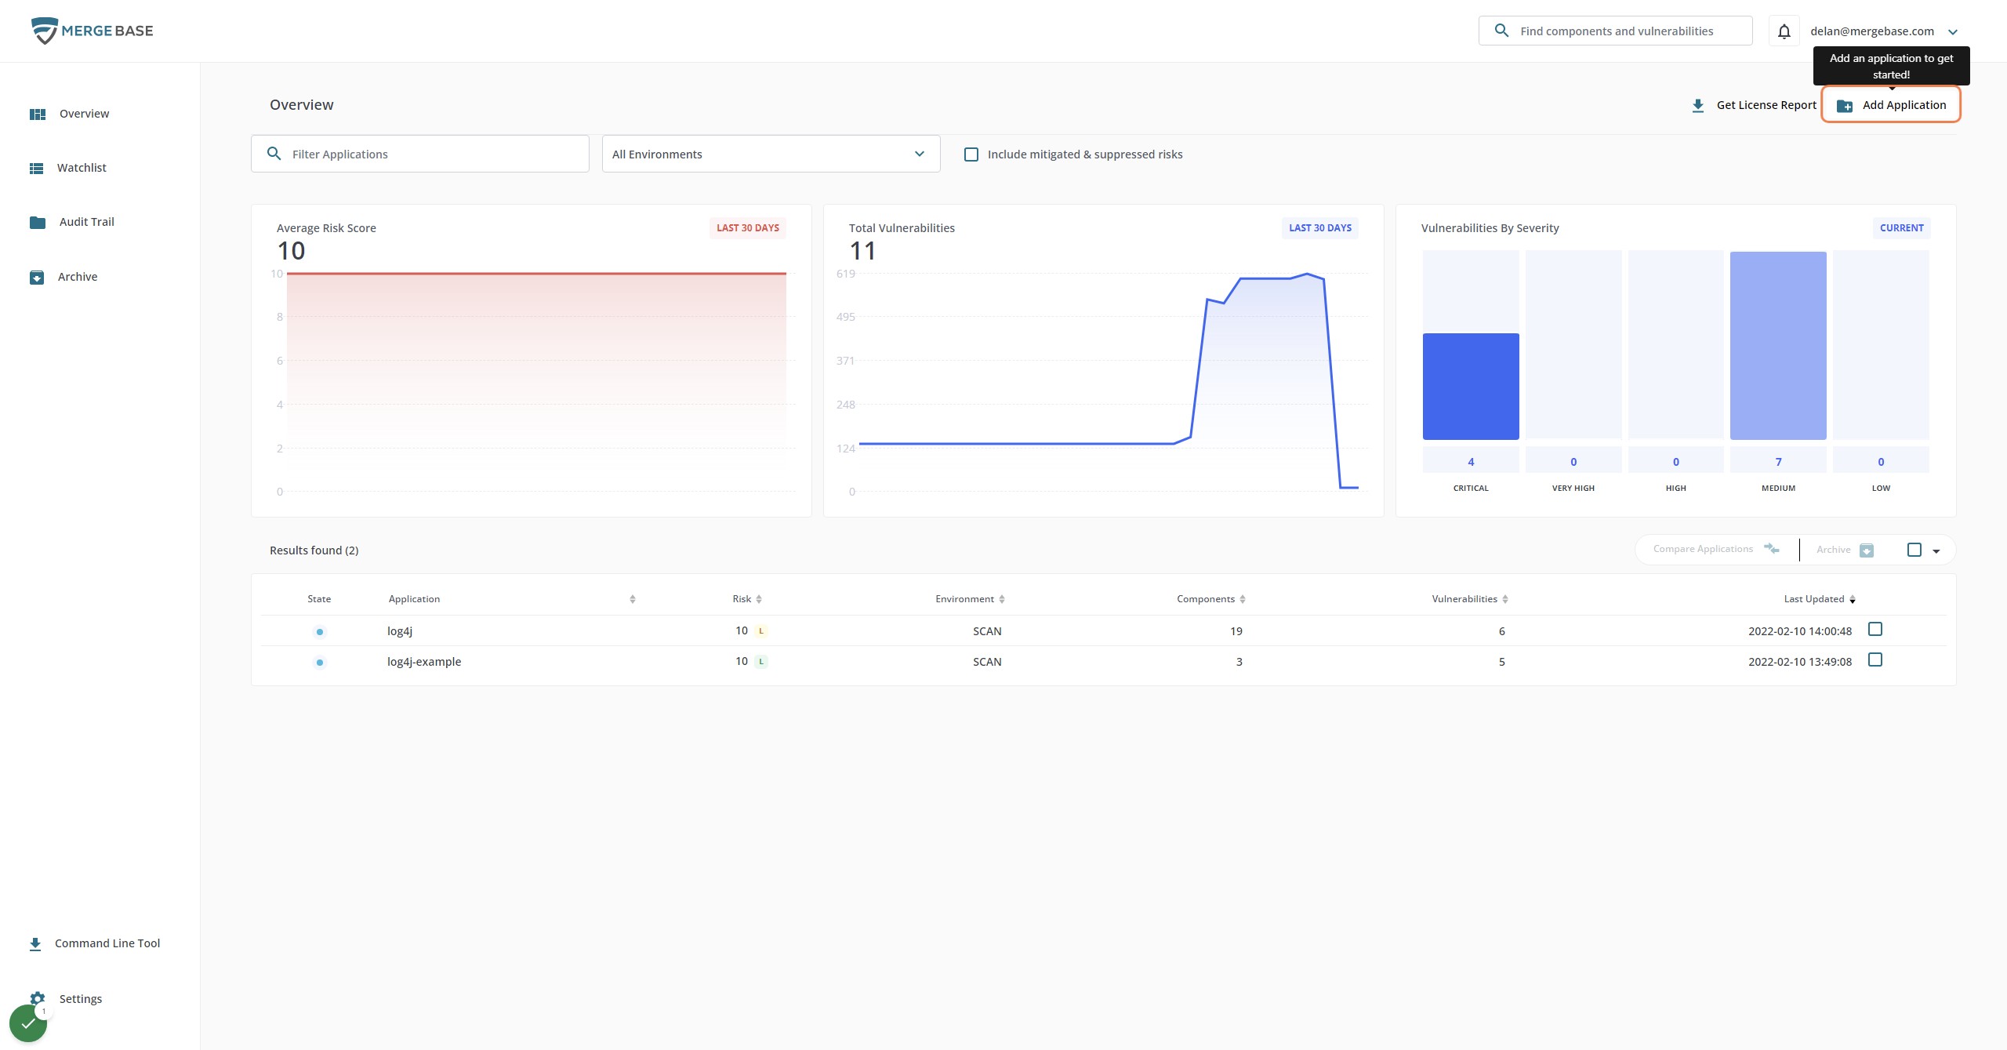The image size is (2007, 1050).
Task: Sort table by Last Updated column
Action: click(x=1820, y=599)
